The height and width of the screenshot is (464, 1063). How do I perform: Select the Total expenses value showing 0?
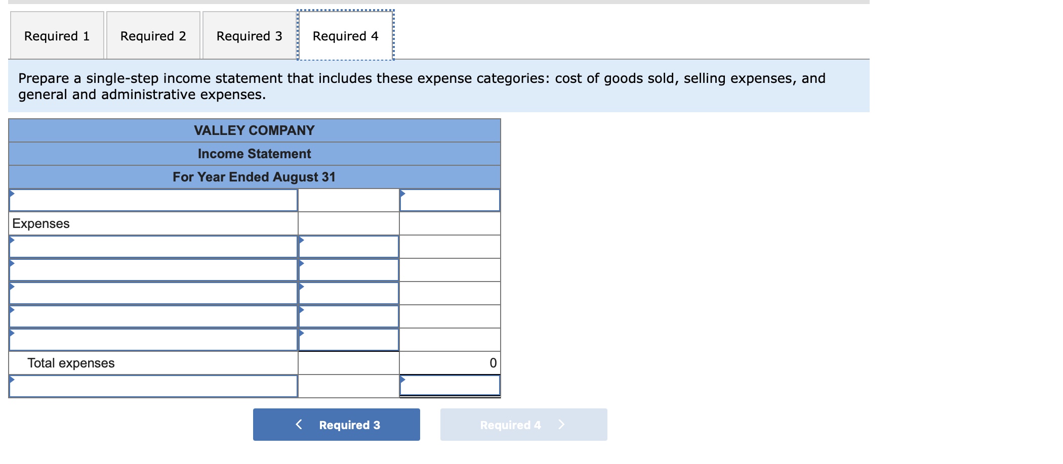coord(449,362)
